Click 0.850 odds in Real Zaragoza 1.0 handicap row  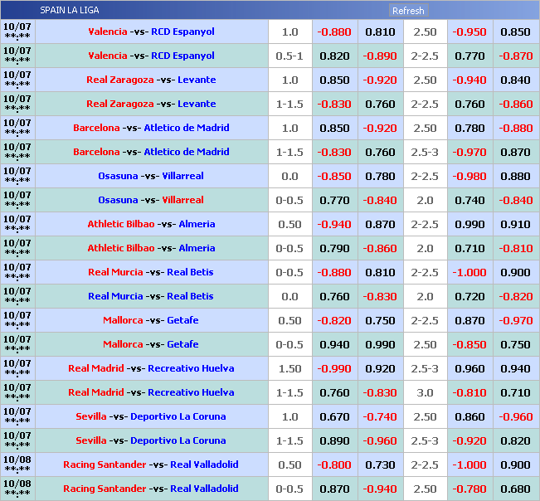point(334,80)
